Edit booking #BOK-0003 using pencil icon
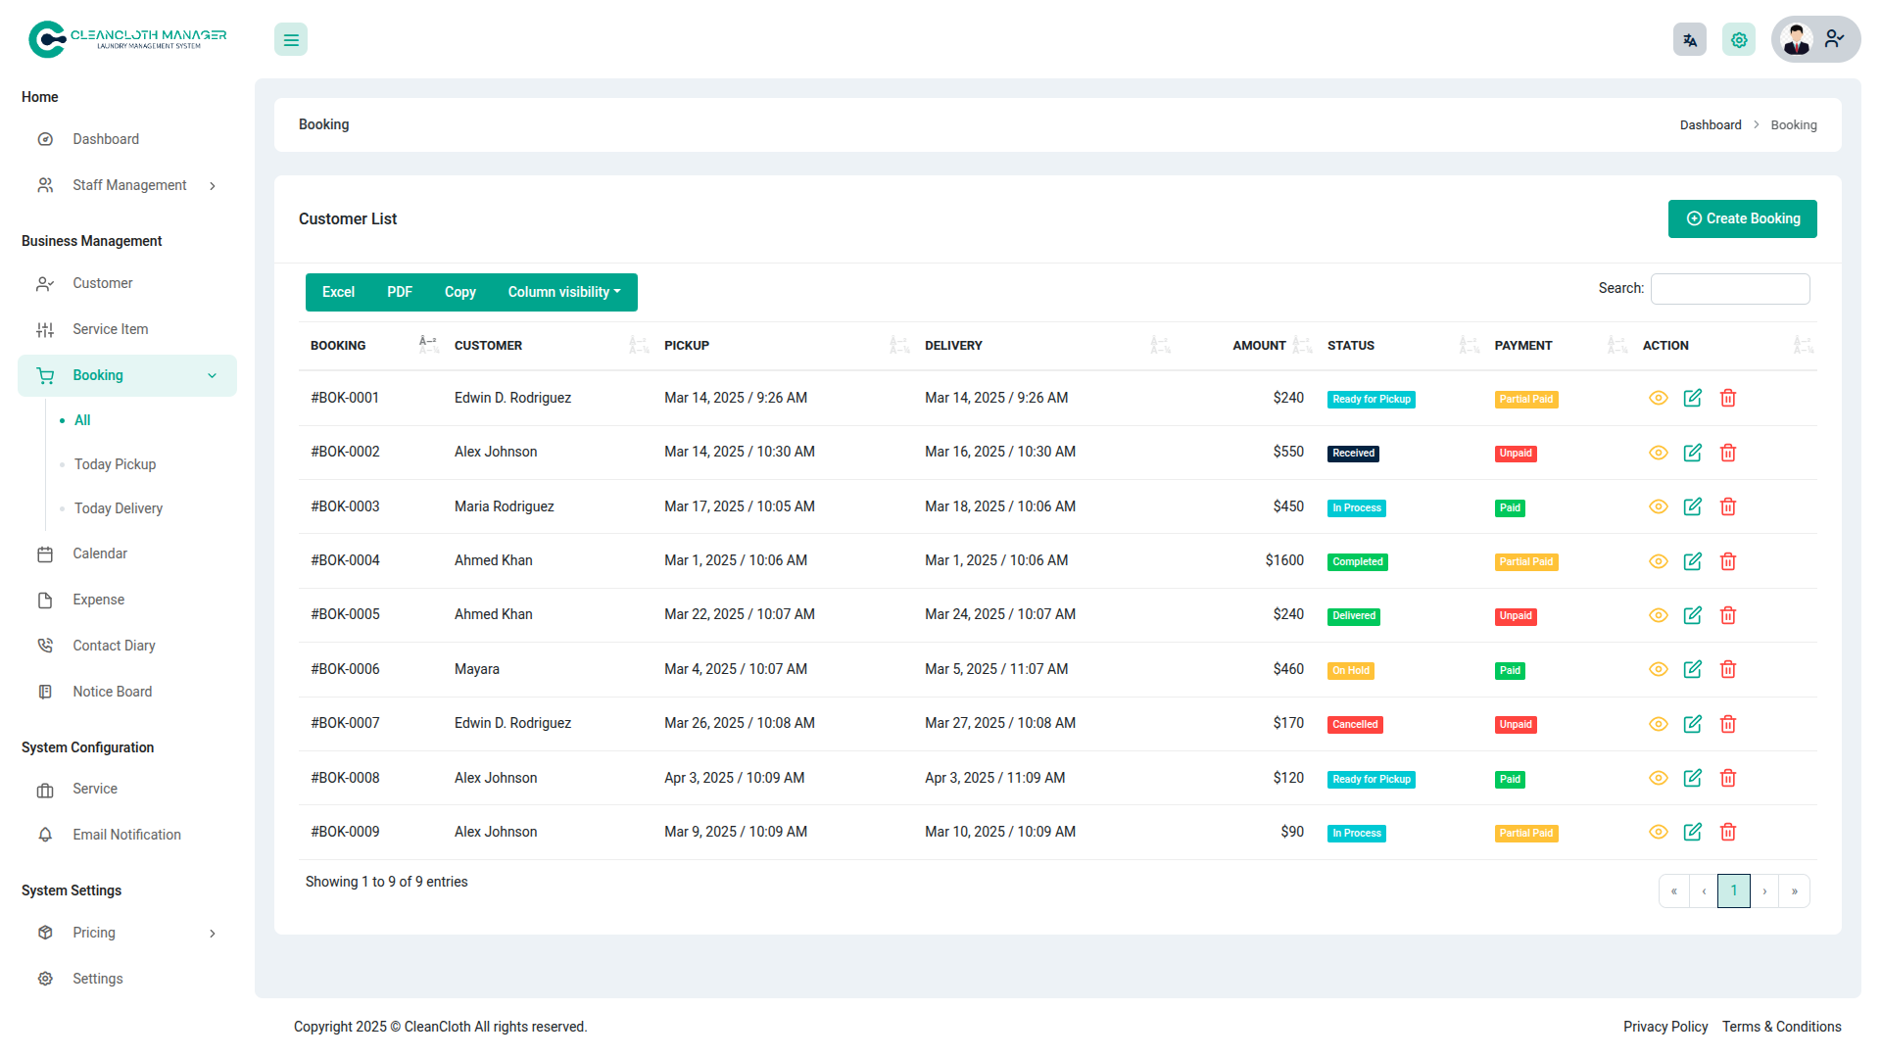1881x1058 pixels. click(1692, 506)
